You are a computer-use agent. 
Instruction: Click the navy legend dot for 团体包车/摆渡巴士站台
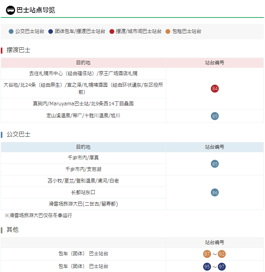click(x=50, y=31)
